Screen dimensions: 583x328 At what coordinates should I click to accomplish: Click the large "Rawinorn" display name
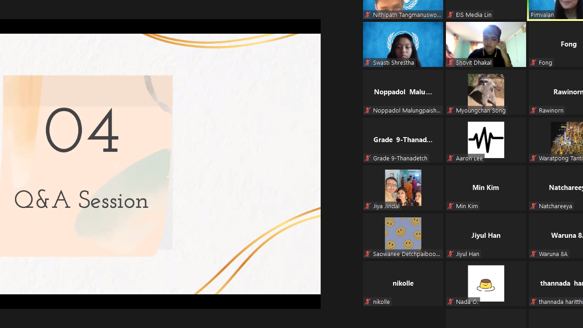coord(568,92)
